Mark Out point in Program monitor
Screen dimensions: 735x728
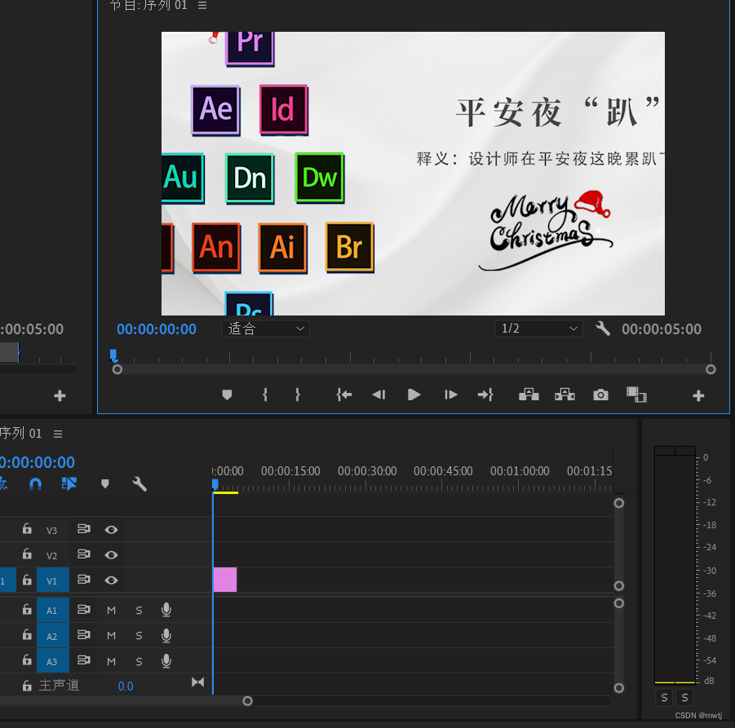click(x=298, y=395)
